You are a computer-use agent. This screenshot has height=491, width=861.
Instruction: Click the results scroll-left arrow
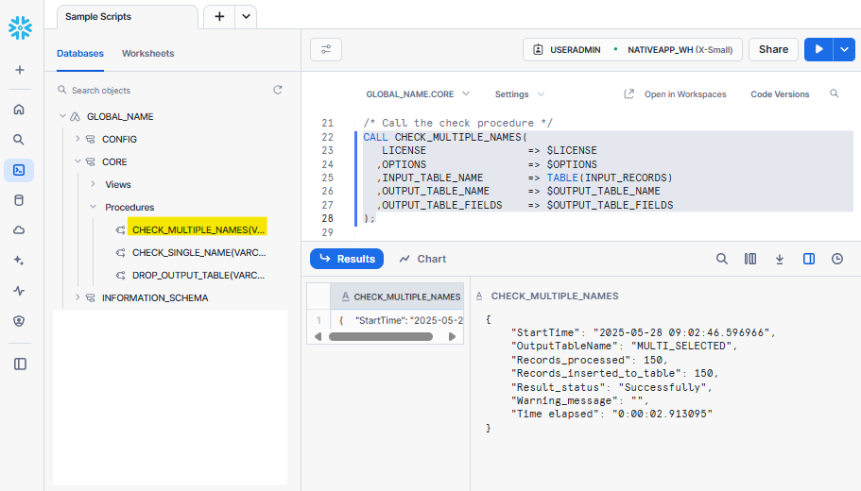pos(318,337)
